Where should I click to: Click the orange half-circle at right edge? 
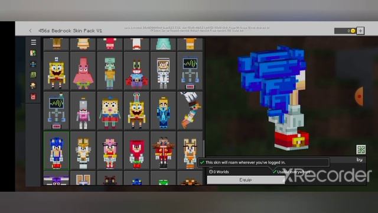[x=359, y=96]
